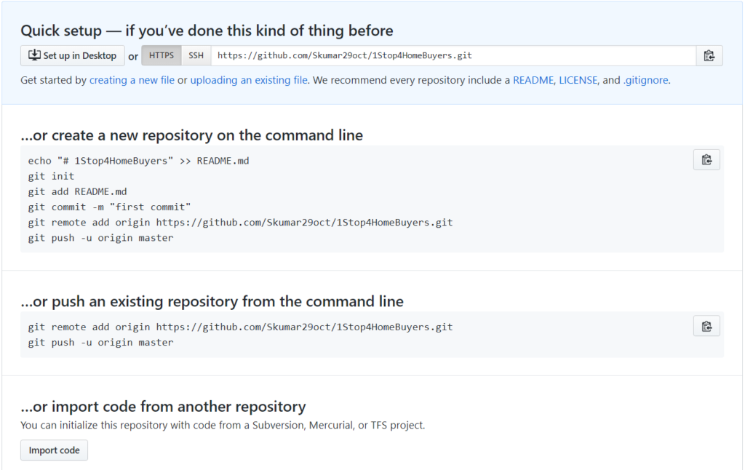Click git push -u origin master in the push existing section
Screen dimensions: 745x470
(100, 343)
